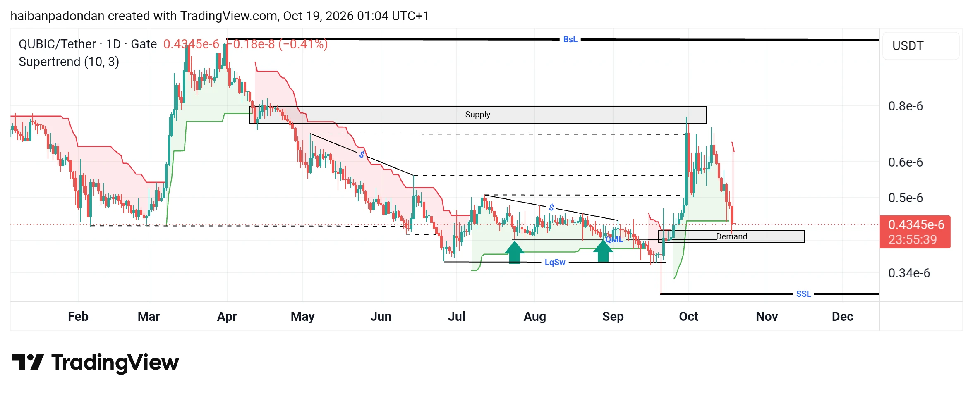Click the QML label
The width and height of the screenshot is (973, 394).
point(614,239)
